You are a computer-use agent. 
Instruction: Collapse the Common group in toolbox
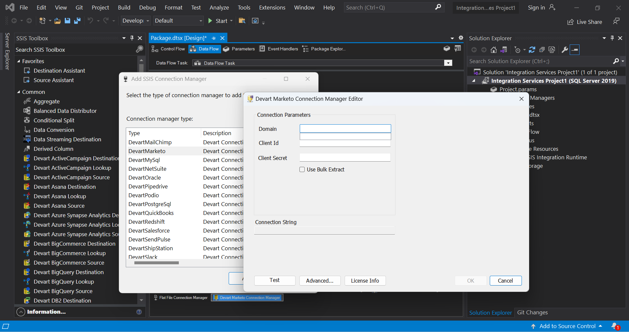pyautogui.click(x=19, y=92)
